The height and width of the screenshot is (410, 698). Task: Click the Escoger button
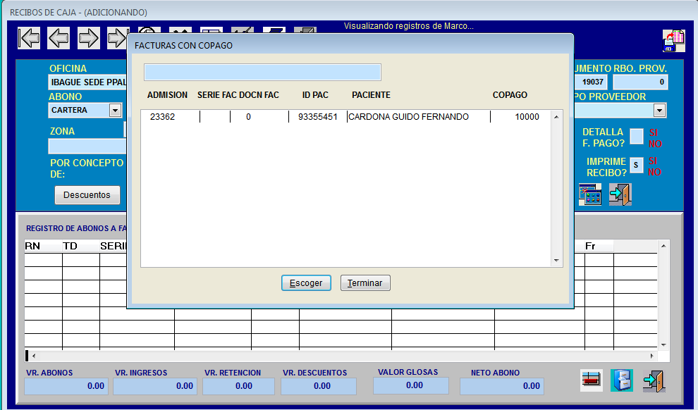pyautogui.click(x=306, y=282)
